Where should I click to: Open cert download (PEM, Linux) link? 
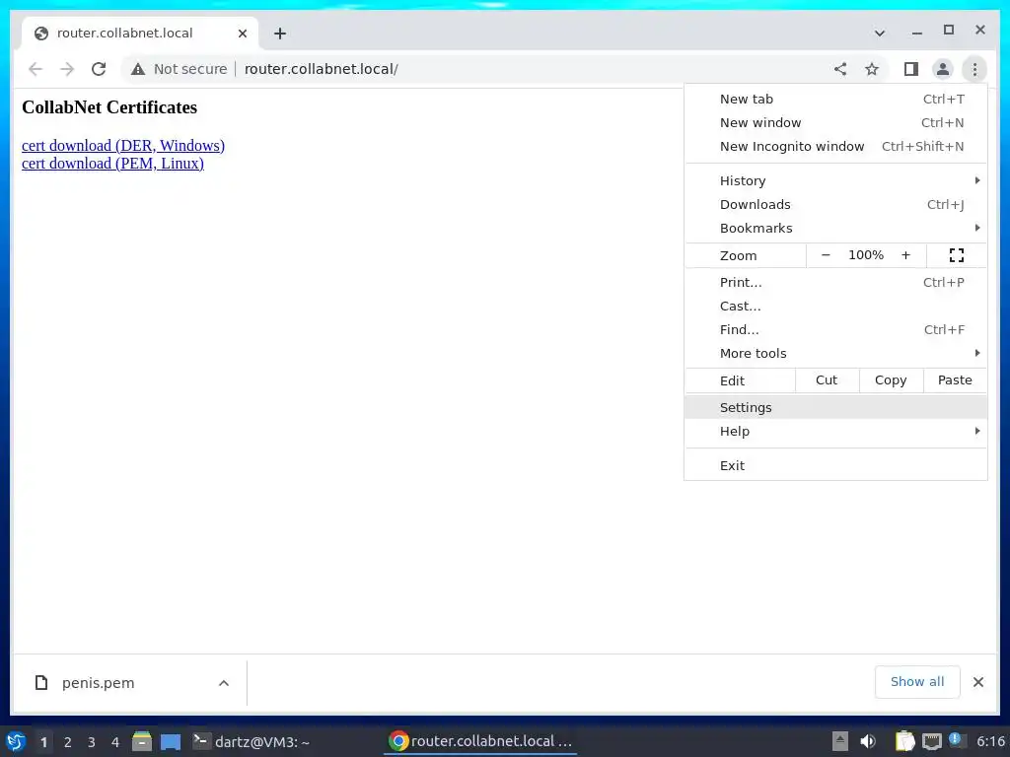pyautogui.click(x=112, y=164)
